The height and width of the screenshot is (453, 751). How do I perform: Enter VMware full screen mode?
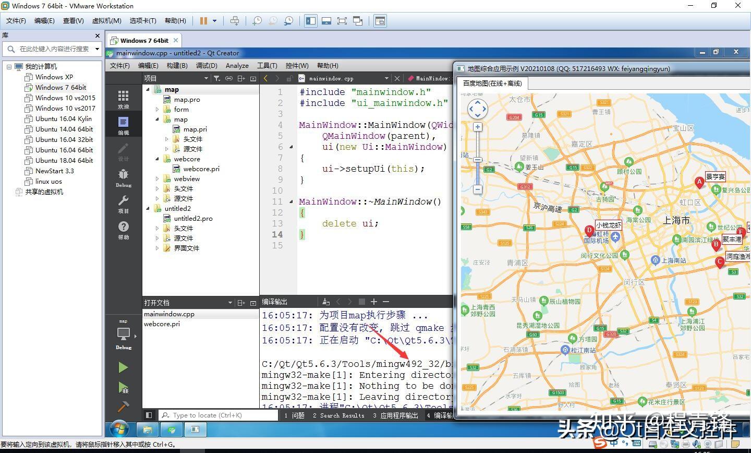point(342,21)
